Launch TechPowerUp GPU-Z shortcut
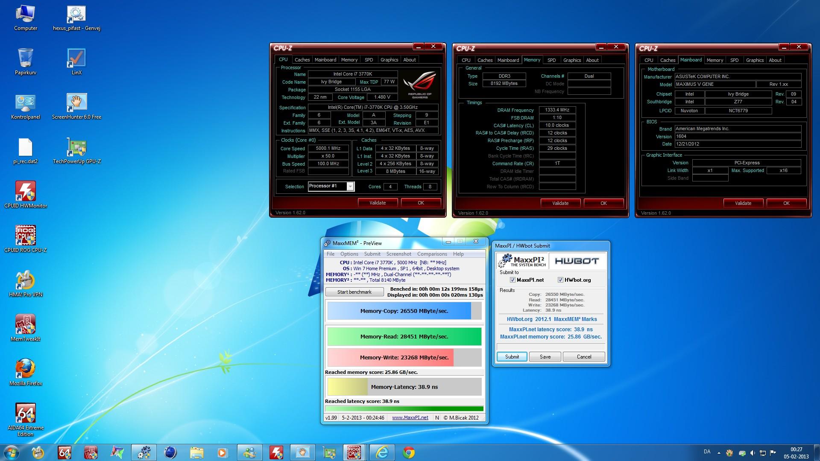The image size is (820, 461). click(x=76, y=151)
